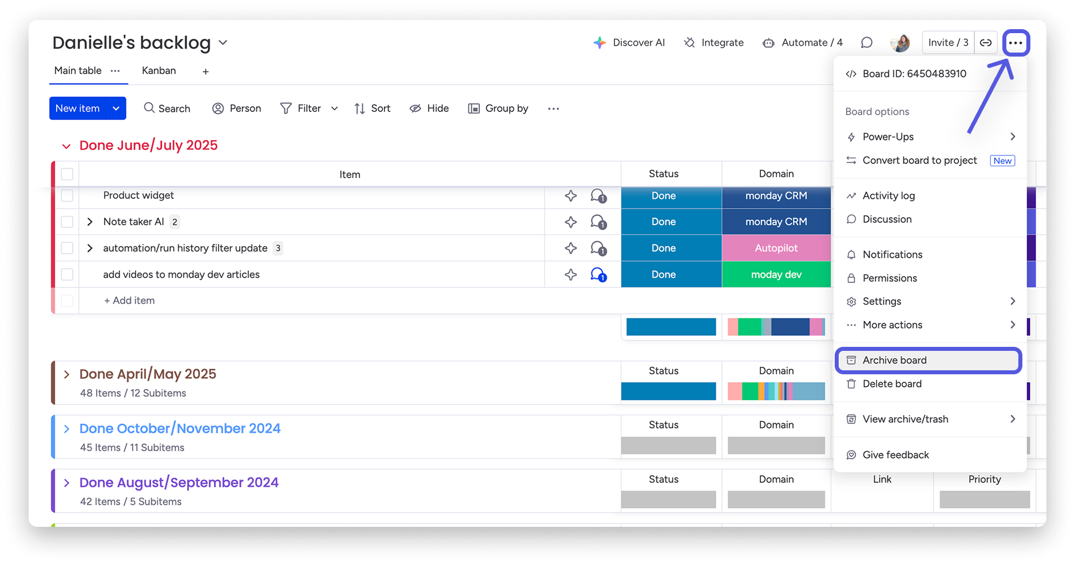This screenshot has height=564, width=1075.
Task: Expand the Done October/November 2024 group
Action: [x=66, y=429]
